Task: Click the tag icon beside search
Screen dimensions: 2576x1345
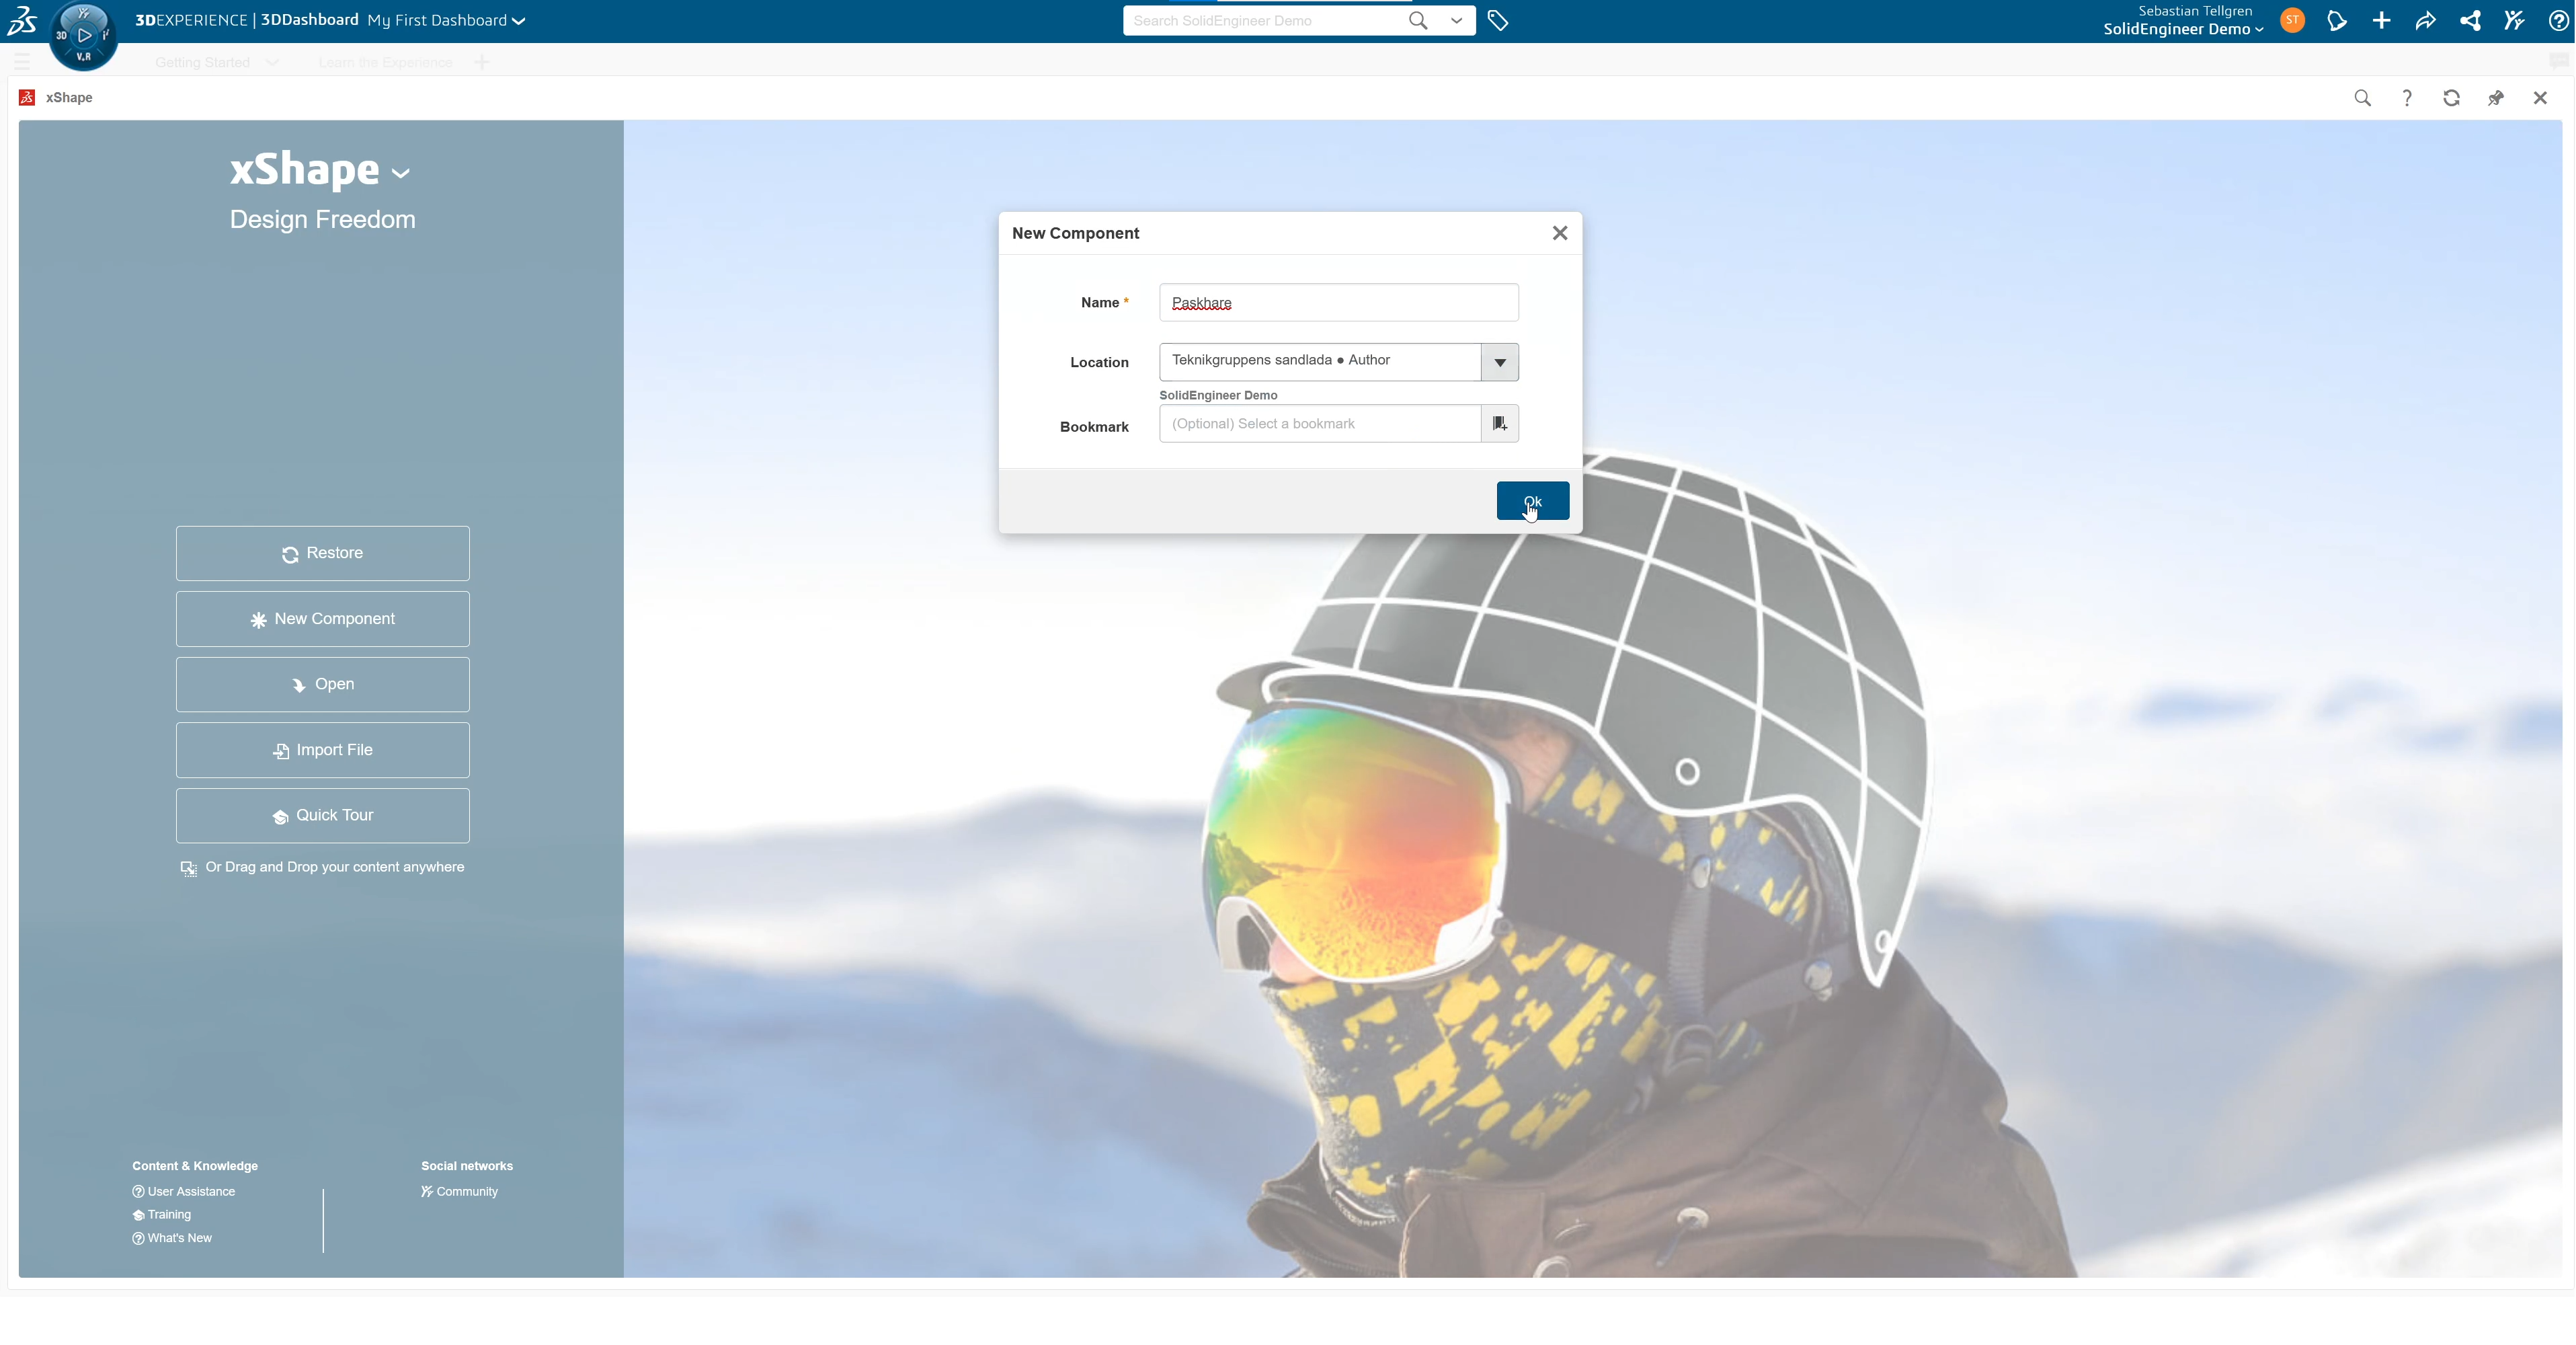Action: tap(1497, 21)
